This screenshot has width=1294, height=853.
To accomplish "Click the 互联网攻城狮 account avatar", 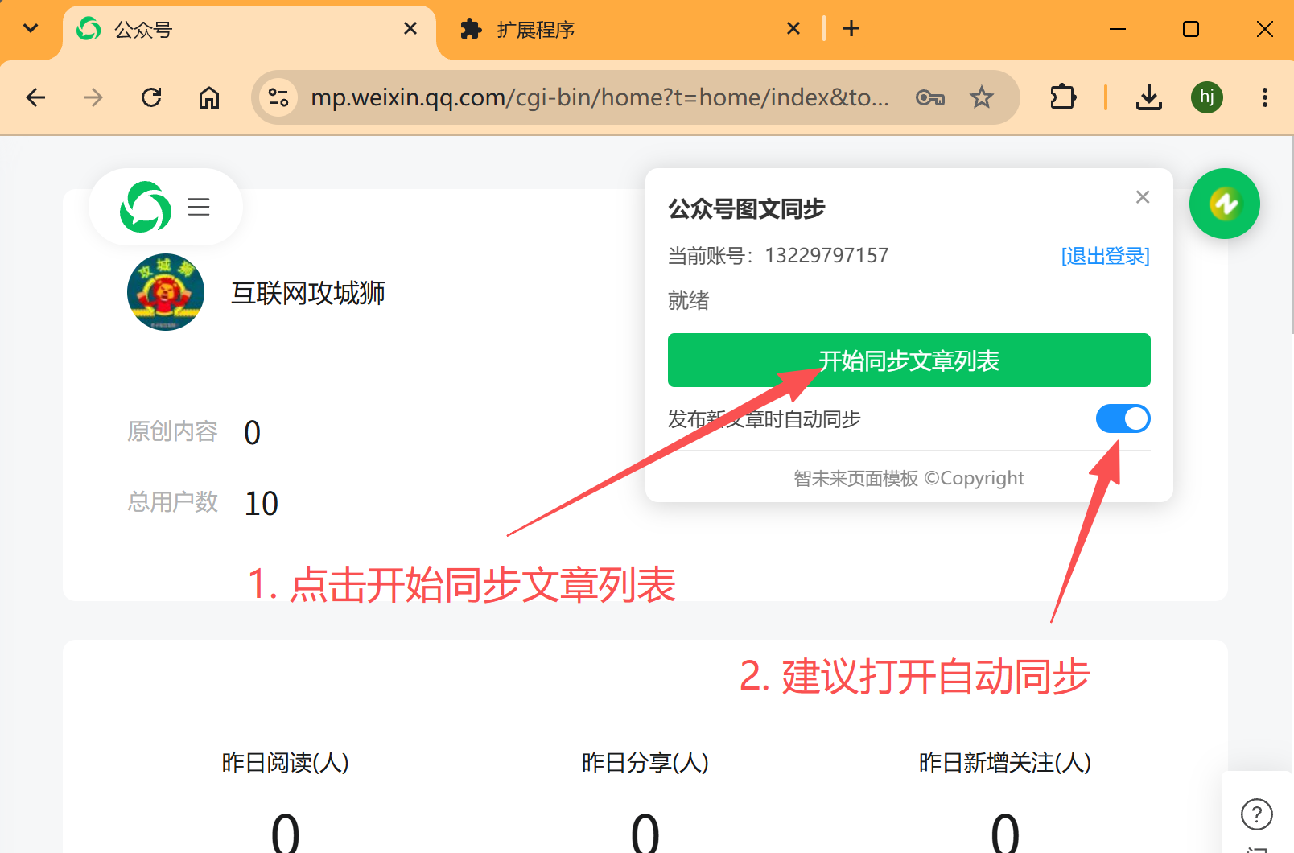I will point(166,292).
